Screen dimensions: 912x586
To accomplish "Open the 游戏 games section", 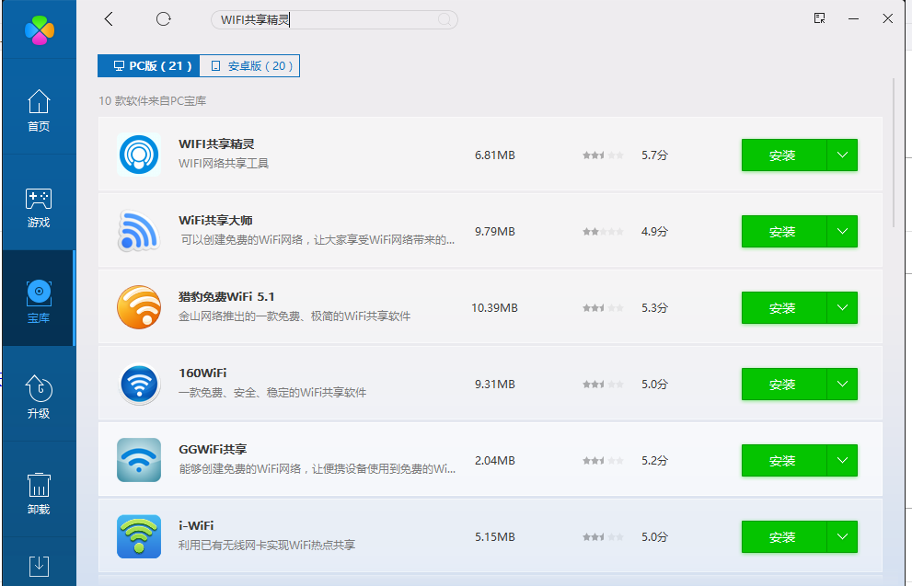I will click(39, 208).
